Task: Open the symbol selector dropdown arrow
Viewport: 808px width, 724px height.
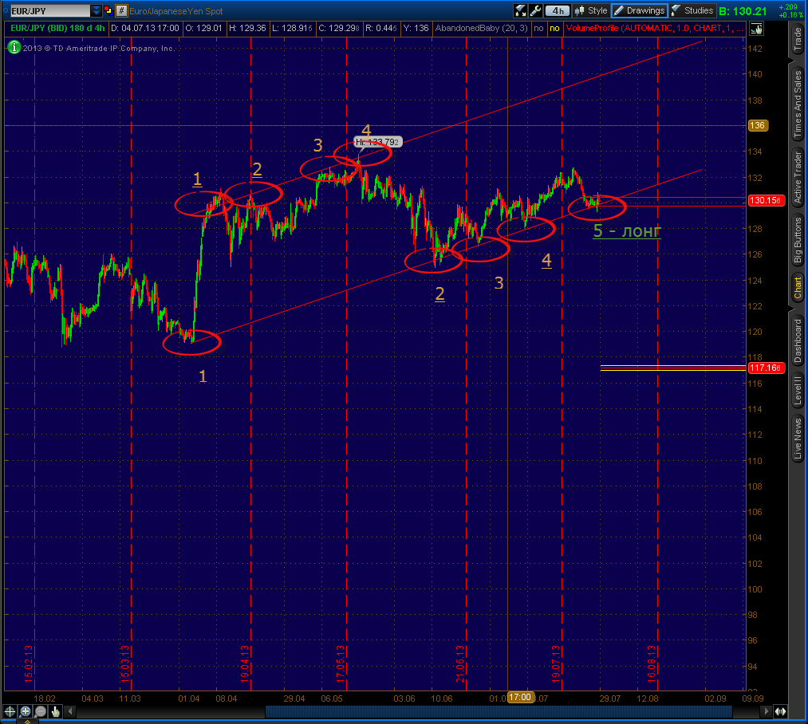Action: 97,10
